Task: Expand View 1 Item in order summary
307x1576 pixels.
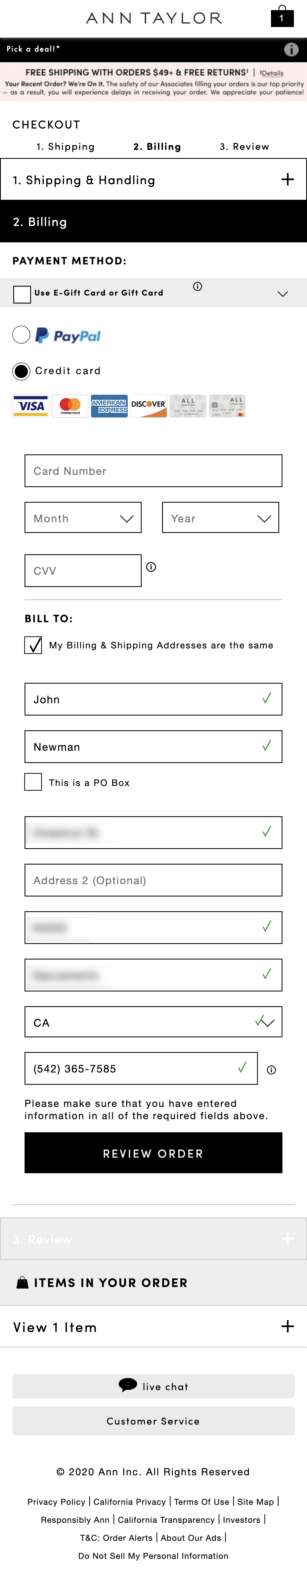Action: [287, 1327]
